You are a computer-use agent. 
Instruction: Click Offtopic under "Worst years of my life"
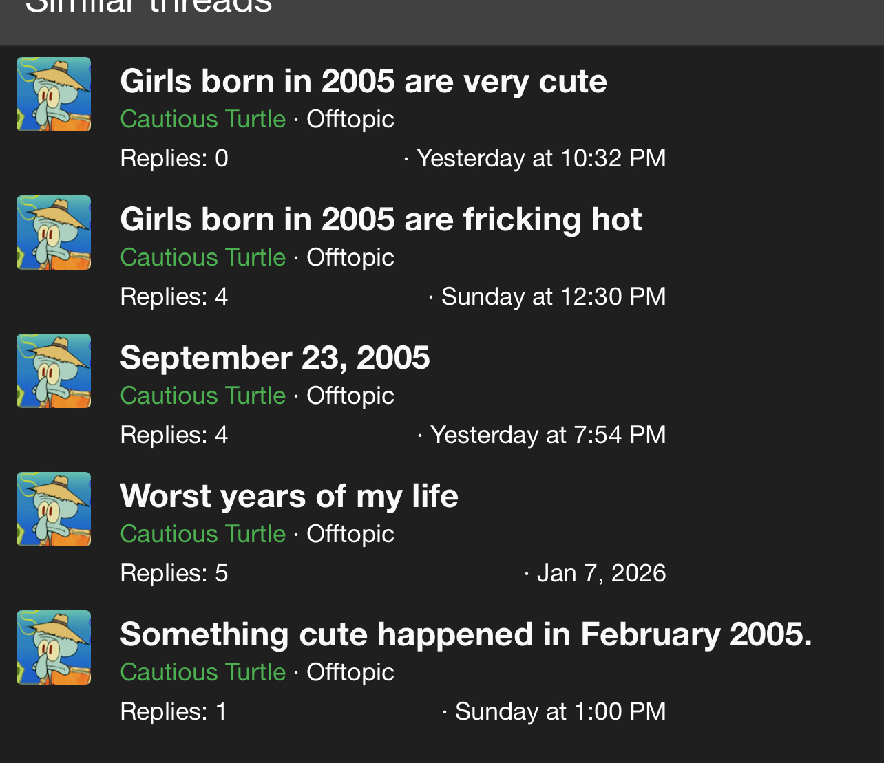coord(350,534)
